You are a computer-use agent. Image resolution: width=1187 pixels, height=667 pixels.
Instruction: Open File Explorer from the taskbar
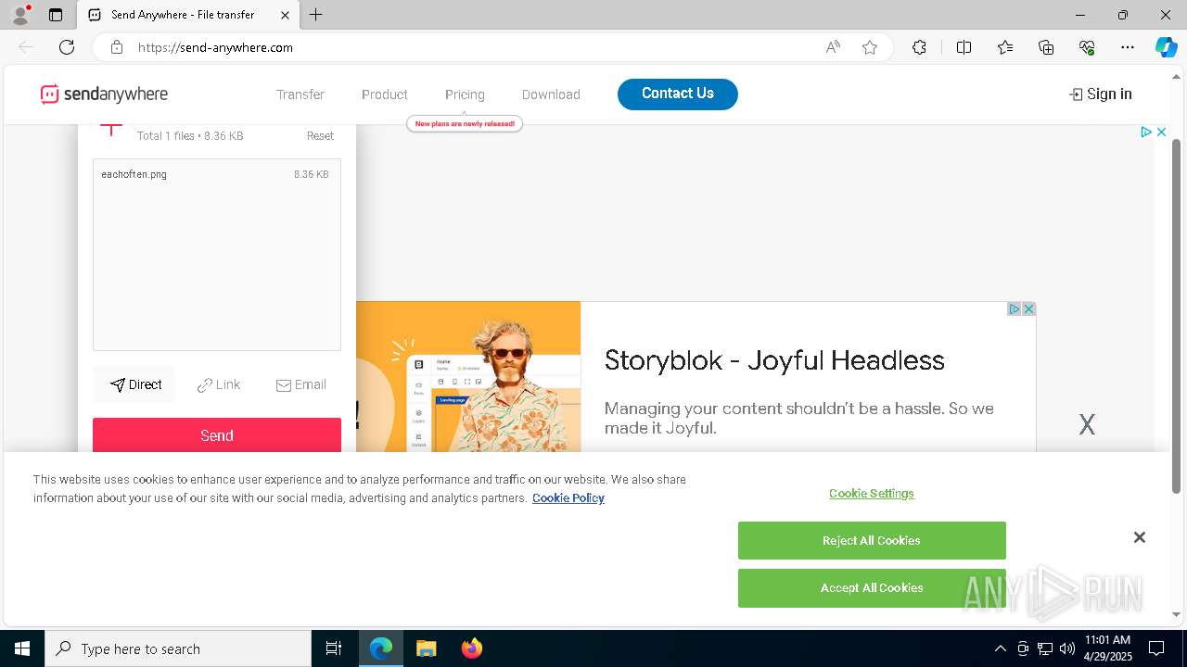click(x=426, y=648)
